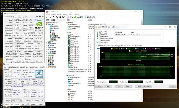Open GPU-Z Sensors tab

pyautogui.click(x=15, y=17)
